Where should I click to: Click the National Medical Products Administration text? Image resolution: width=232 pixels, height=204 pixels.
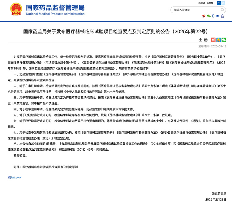click(55, 14)
